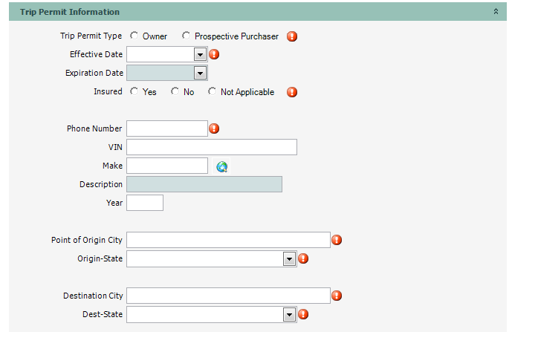The height and width of the screenshot is (355, 538).
Task: Click the Destination City error icon
Action: pos(337,296)
